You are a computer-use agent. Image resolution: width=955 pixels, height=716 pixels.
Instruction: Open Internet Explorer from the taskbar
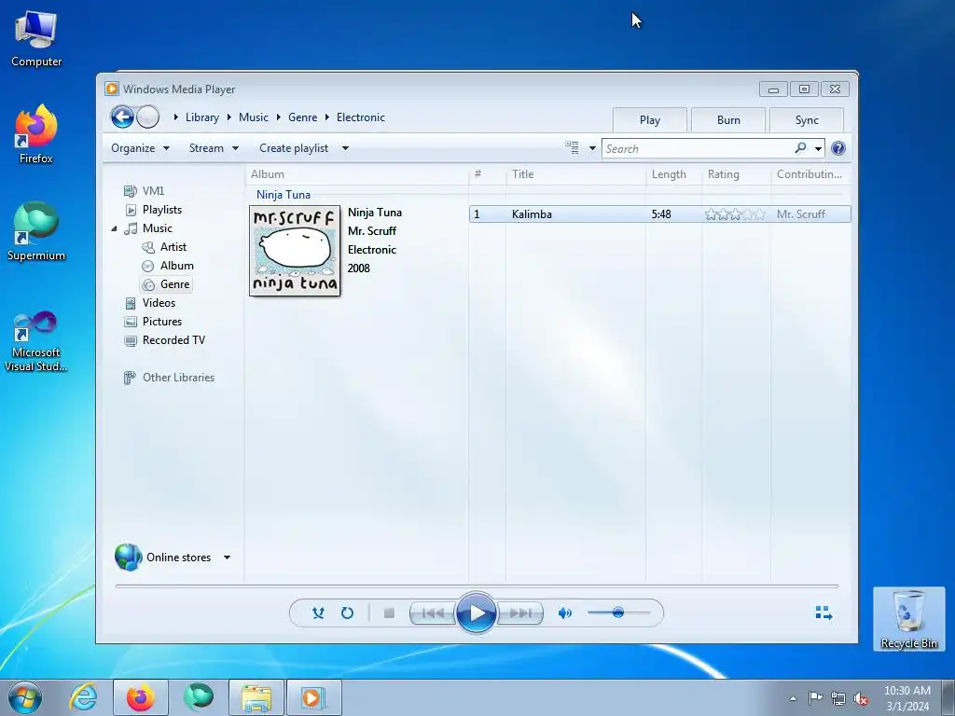(83, 697)
